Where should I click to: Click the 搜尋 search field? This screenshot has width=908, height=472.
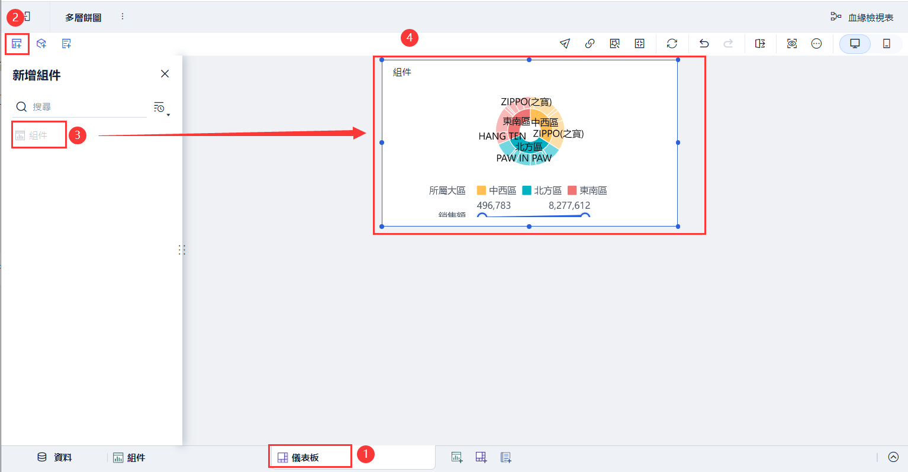(81, 107)
